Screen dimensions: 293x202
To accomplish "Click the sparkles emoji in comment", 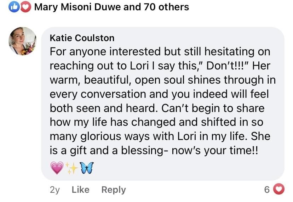I will [70, 167].
